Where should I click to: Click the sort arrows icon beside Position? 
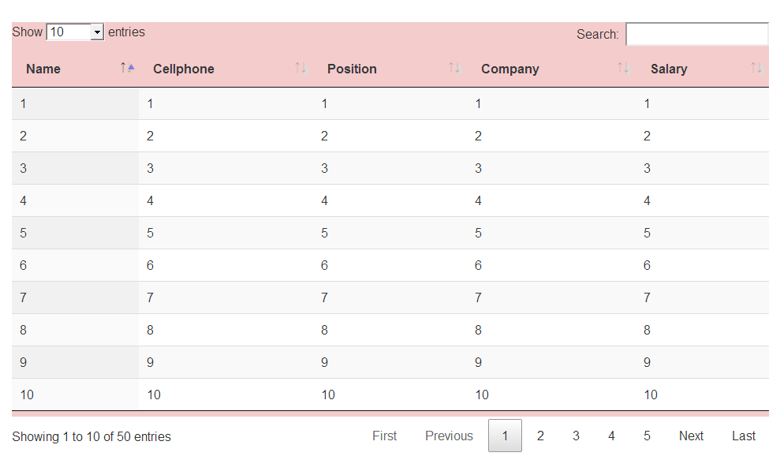454,69
